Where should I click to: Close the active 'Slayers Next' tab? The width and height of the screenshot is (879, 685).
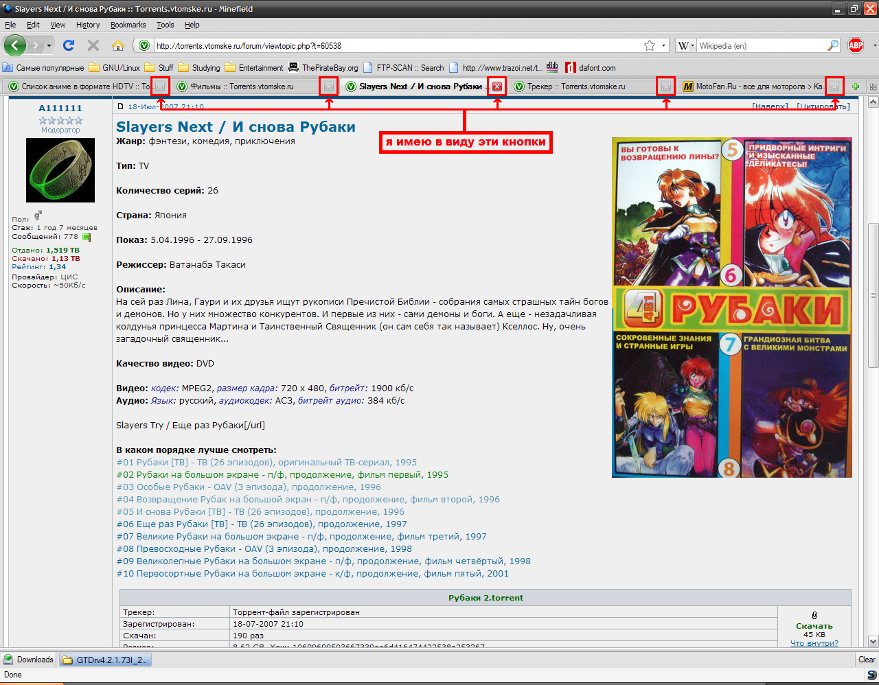(x=497, y=86)
